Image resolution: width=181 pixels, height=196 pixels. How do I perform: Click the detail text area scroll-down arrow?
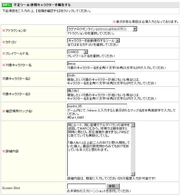(133, 174)
